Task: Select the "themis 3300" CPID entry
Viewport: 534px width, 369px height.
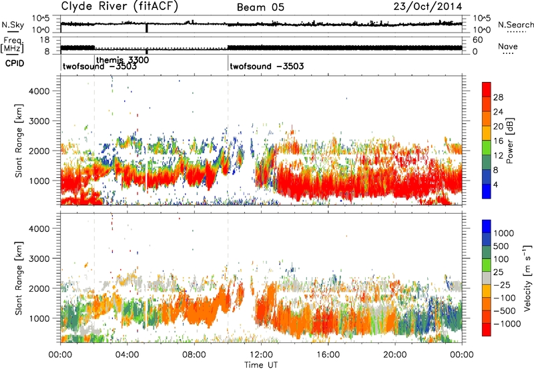Action: coord(123,60)
